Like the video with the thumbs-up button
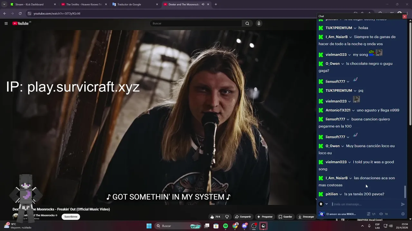This screenshot has height=231, width=412. tap(215, 217)
